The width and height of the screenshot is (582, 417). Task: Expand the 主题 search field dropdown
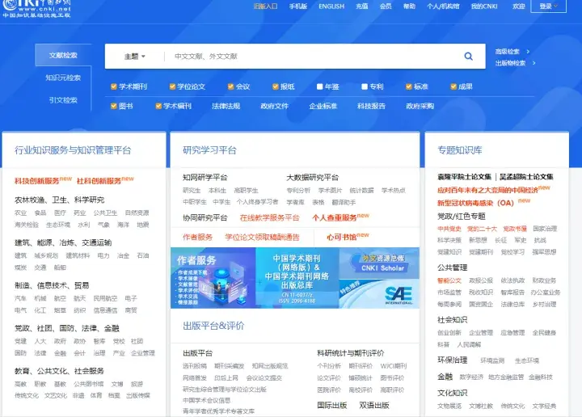click(134, 57)
